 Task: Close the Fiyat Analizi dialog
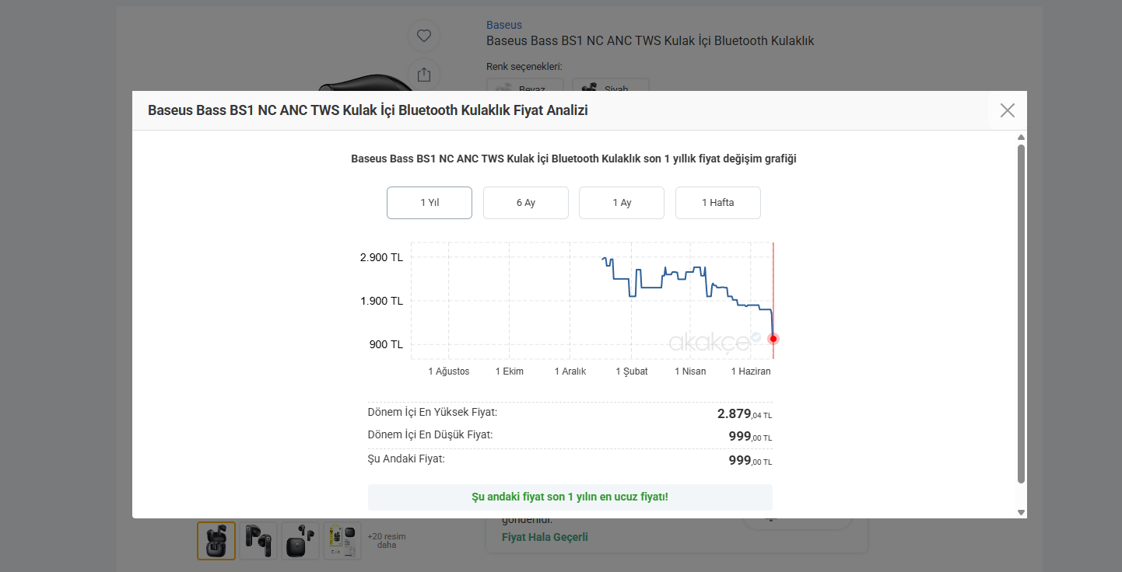point(1008,110)
